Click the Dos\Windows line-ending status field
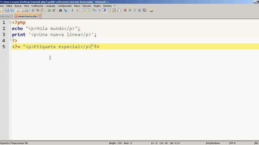The image size is (259, 145). pos(213,143)
